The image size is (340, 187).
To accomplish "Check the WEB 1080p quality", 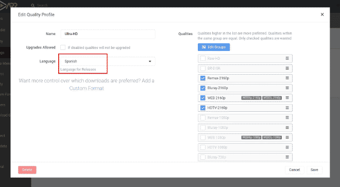I will (x=203, y=138).
